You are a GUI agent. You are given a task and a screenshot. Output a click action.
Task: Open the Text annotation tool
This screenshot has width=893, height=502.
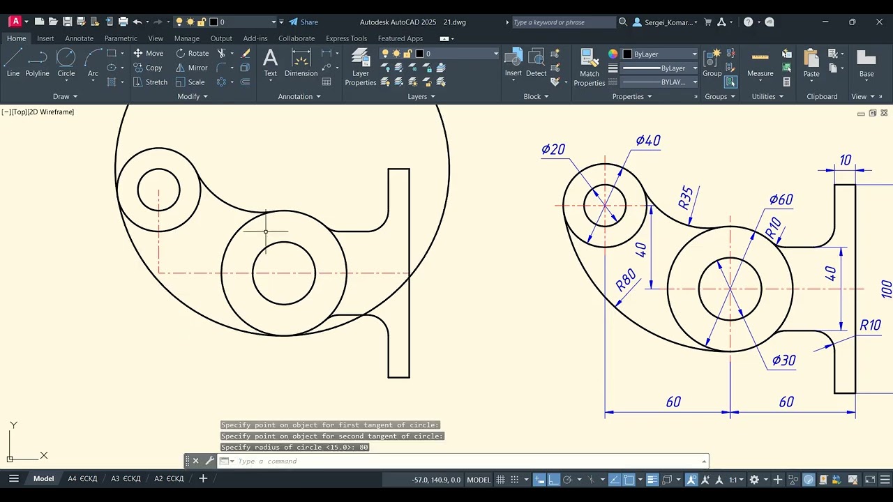coord(270,63)
